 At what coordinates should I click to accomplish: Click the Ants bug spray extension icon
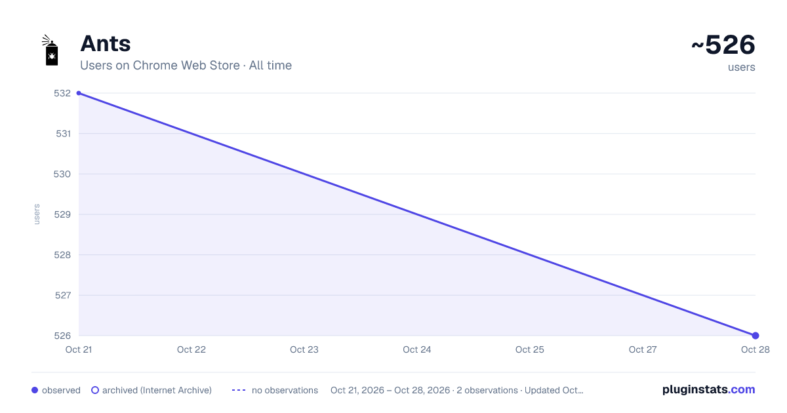(x=52, y=50)
